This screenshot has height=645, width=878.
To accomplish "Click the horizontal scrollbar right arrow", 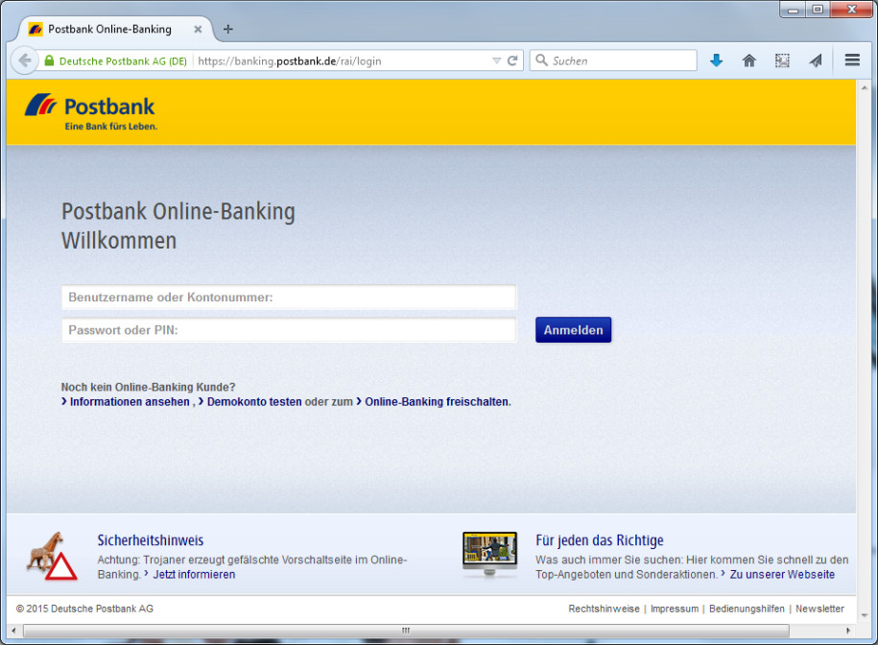I will tap(848, 631).
